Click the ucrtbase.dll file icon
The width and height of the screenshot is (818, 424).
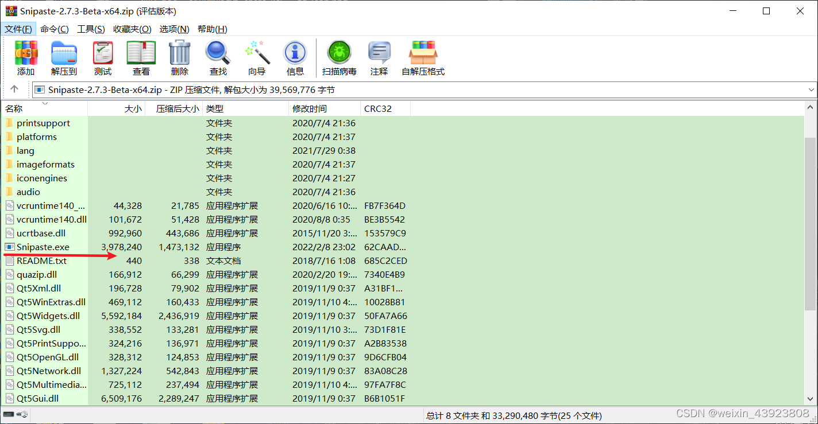9,233
